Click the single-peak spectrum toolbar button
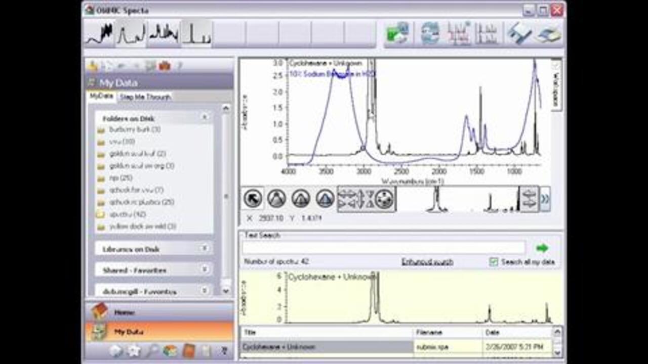 click(x=196, y=34)
